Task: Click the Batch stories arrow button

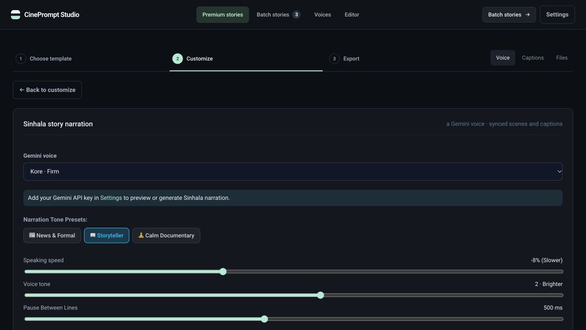Action: 509,15
